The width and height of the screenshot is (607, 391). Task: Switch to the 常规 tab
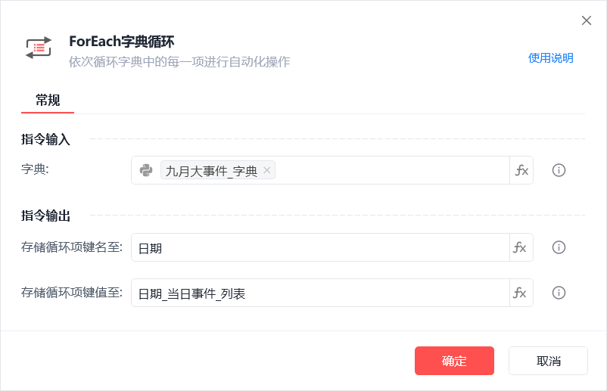click(x=48, y=100)
